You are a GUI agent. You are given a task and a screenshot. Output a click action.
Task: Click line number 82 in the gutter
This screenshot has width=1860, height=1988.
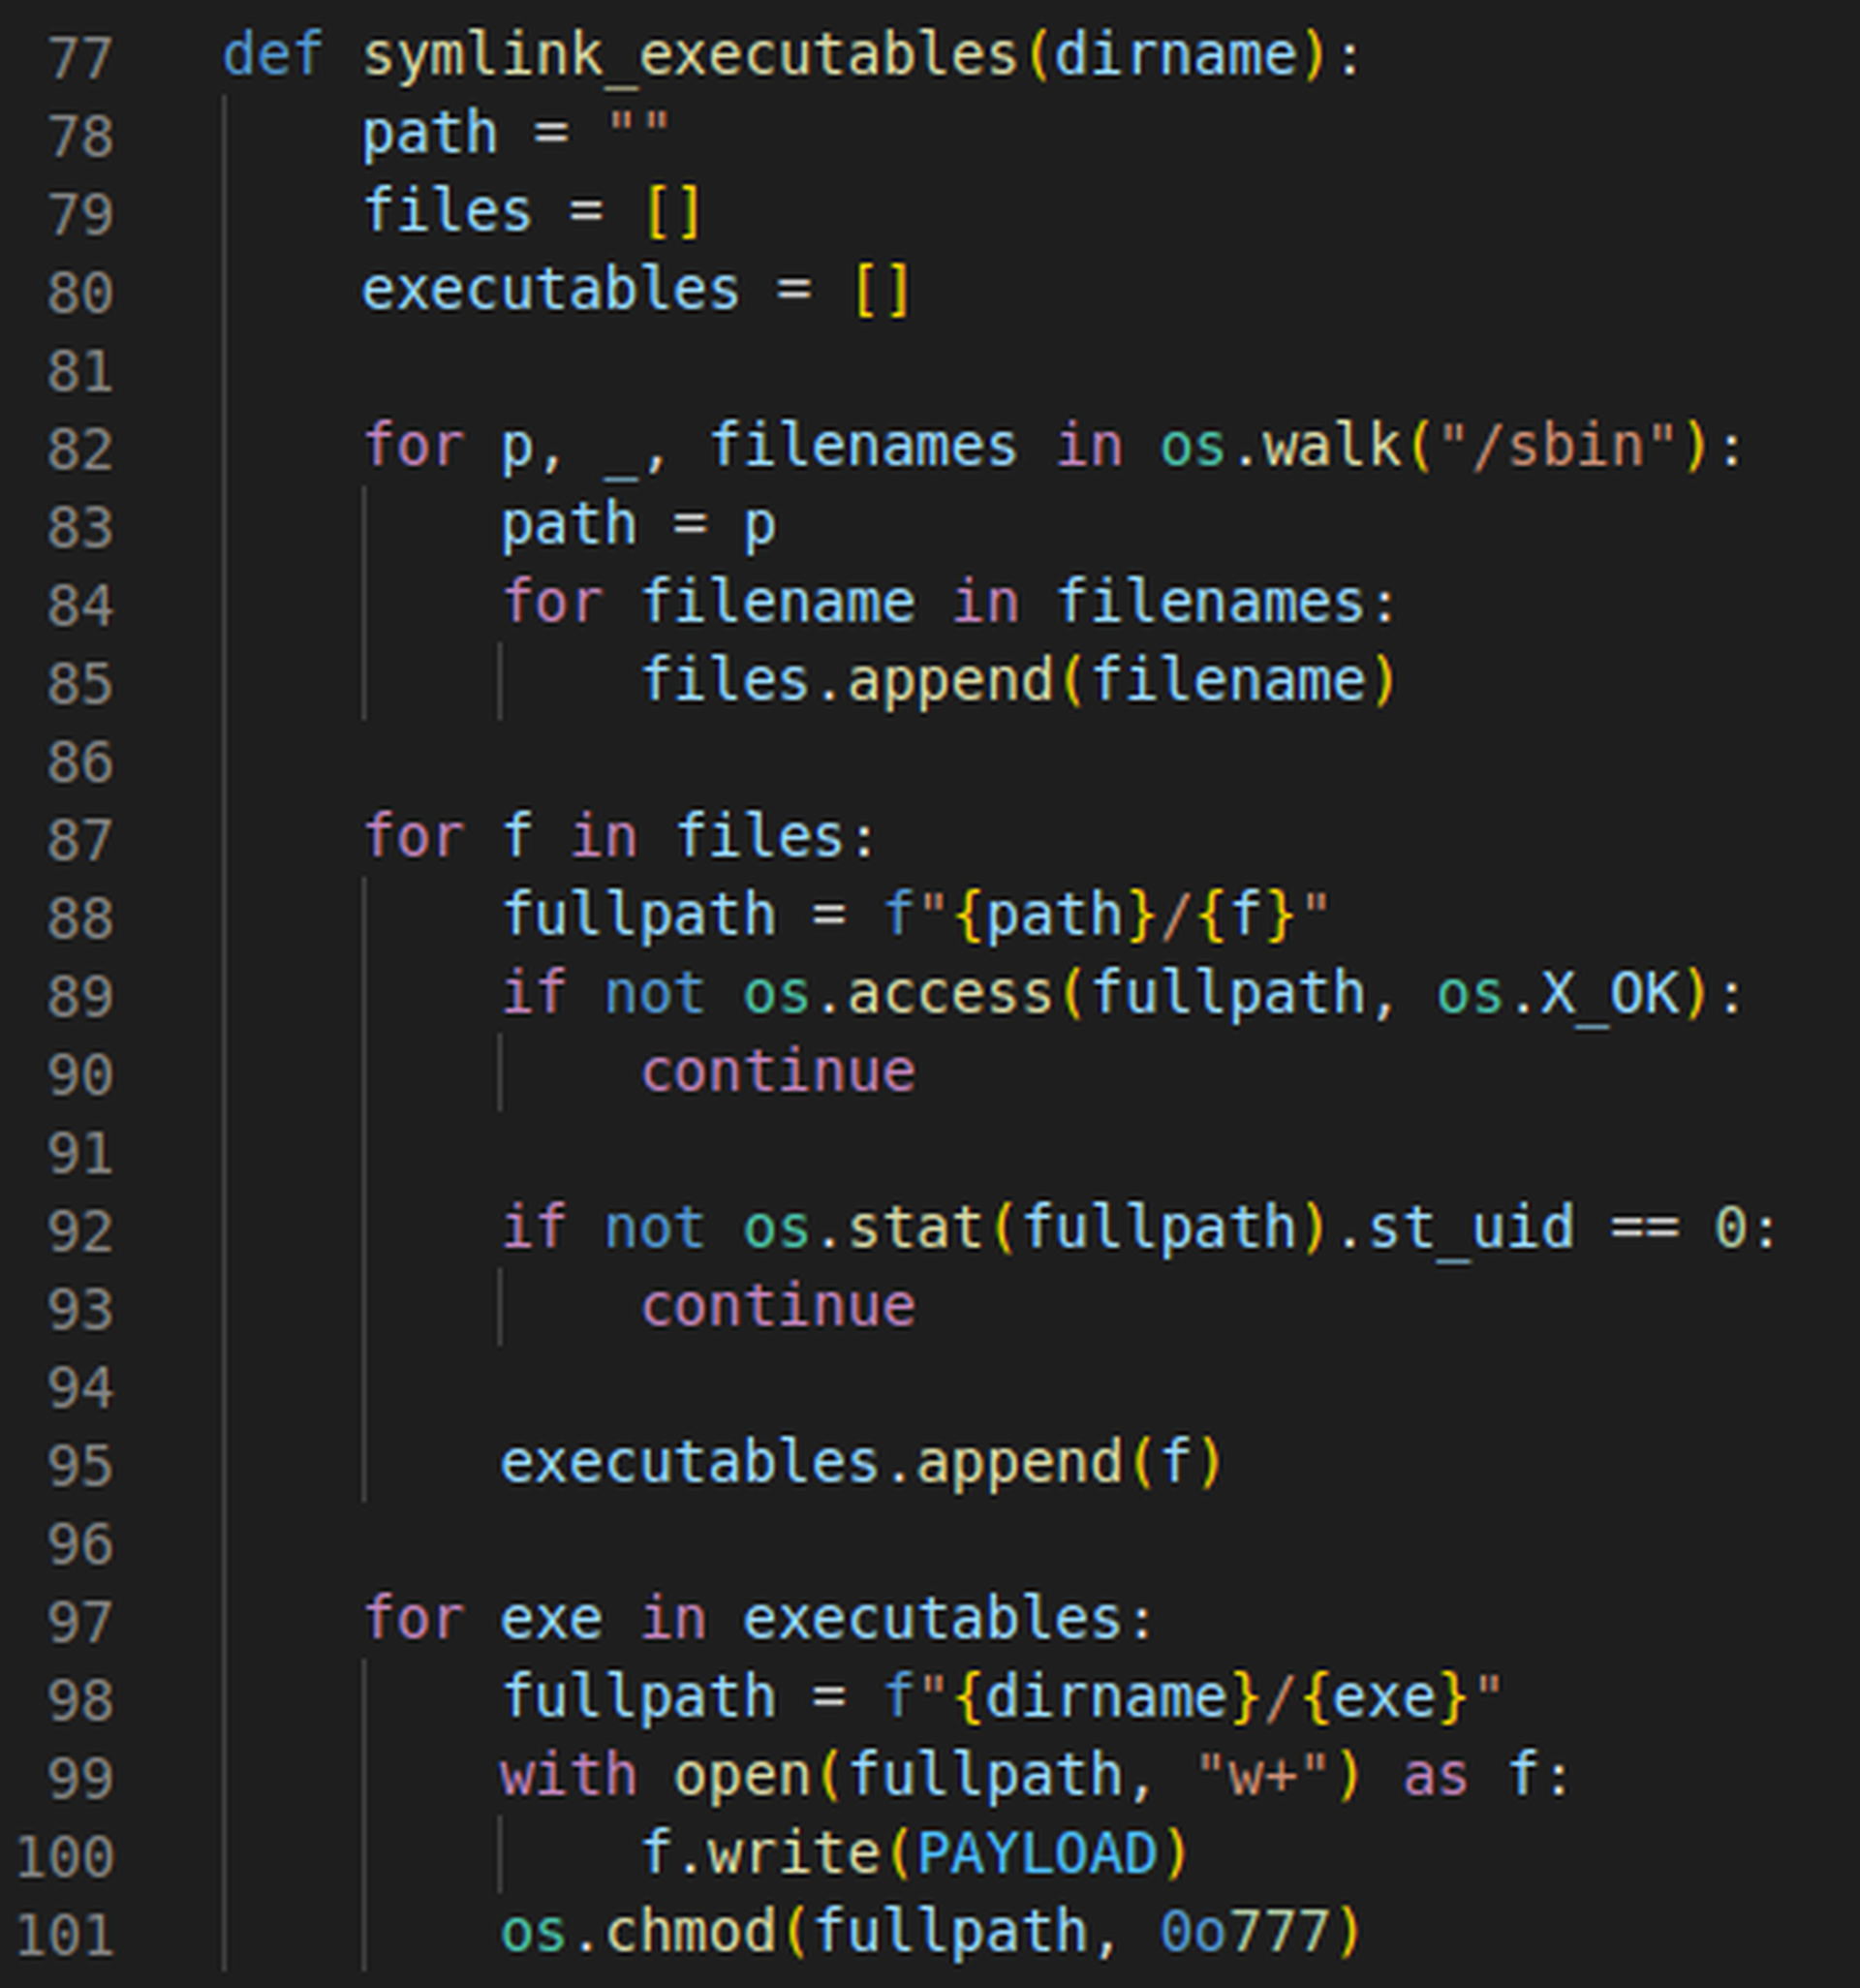click(x=80, y=449)
